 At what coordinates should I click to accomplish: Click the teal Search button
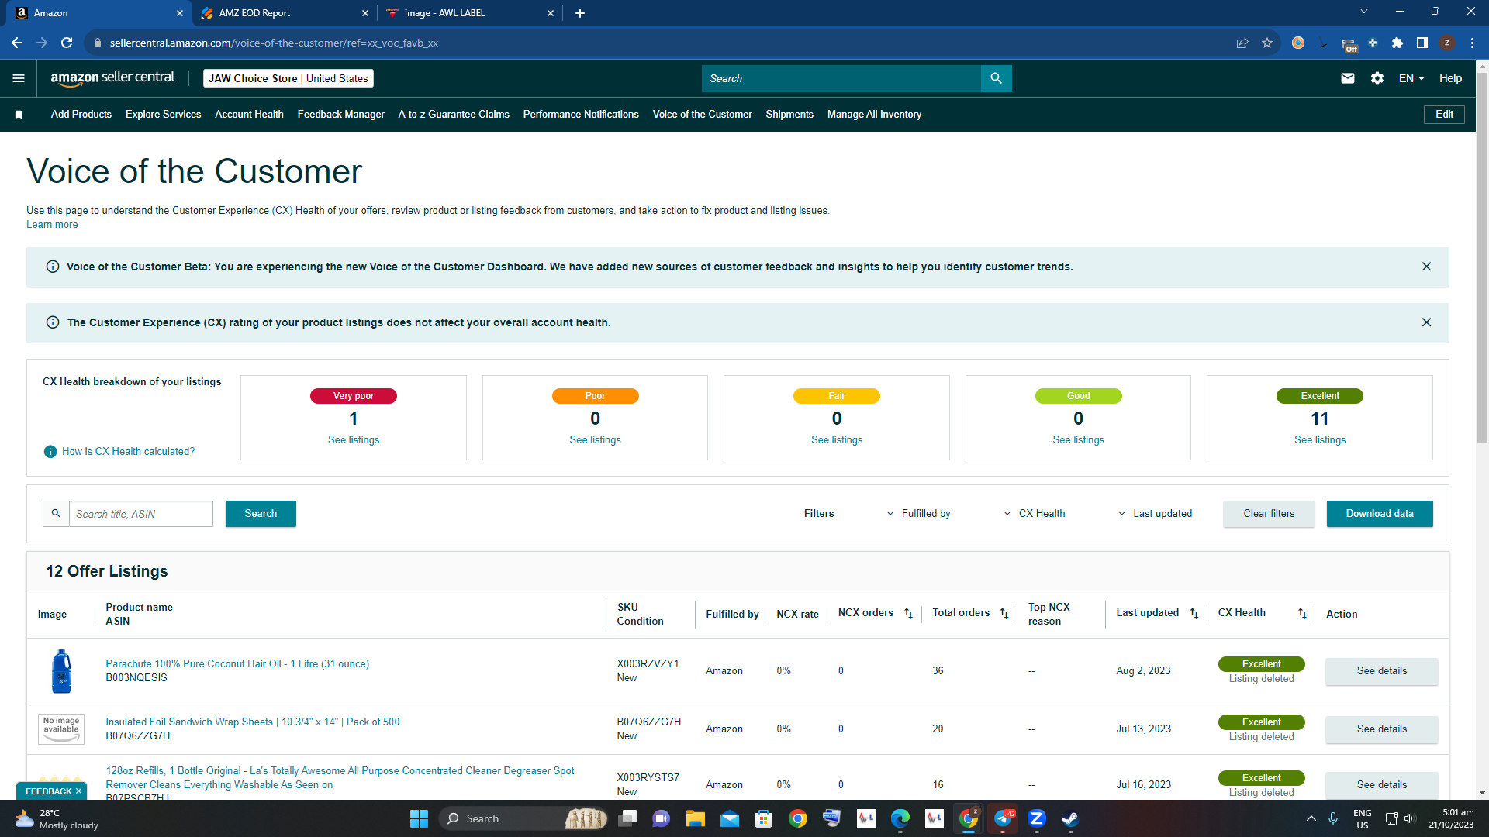pos(261,514)
